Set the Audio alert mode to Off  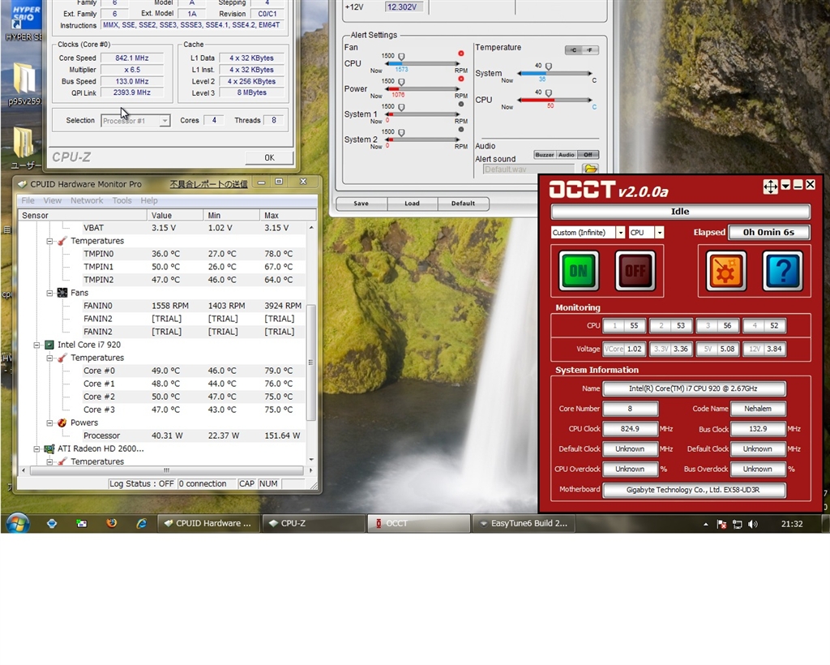(x=588, y=155)
